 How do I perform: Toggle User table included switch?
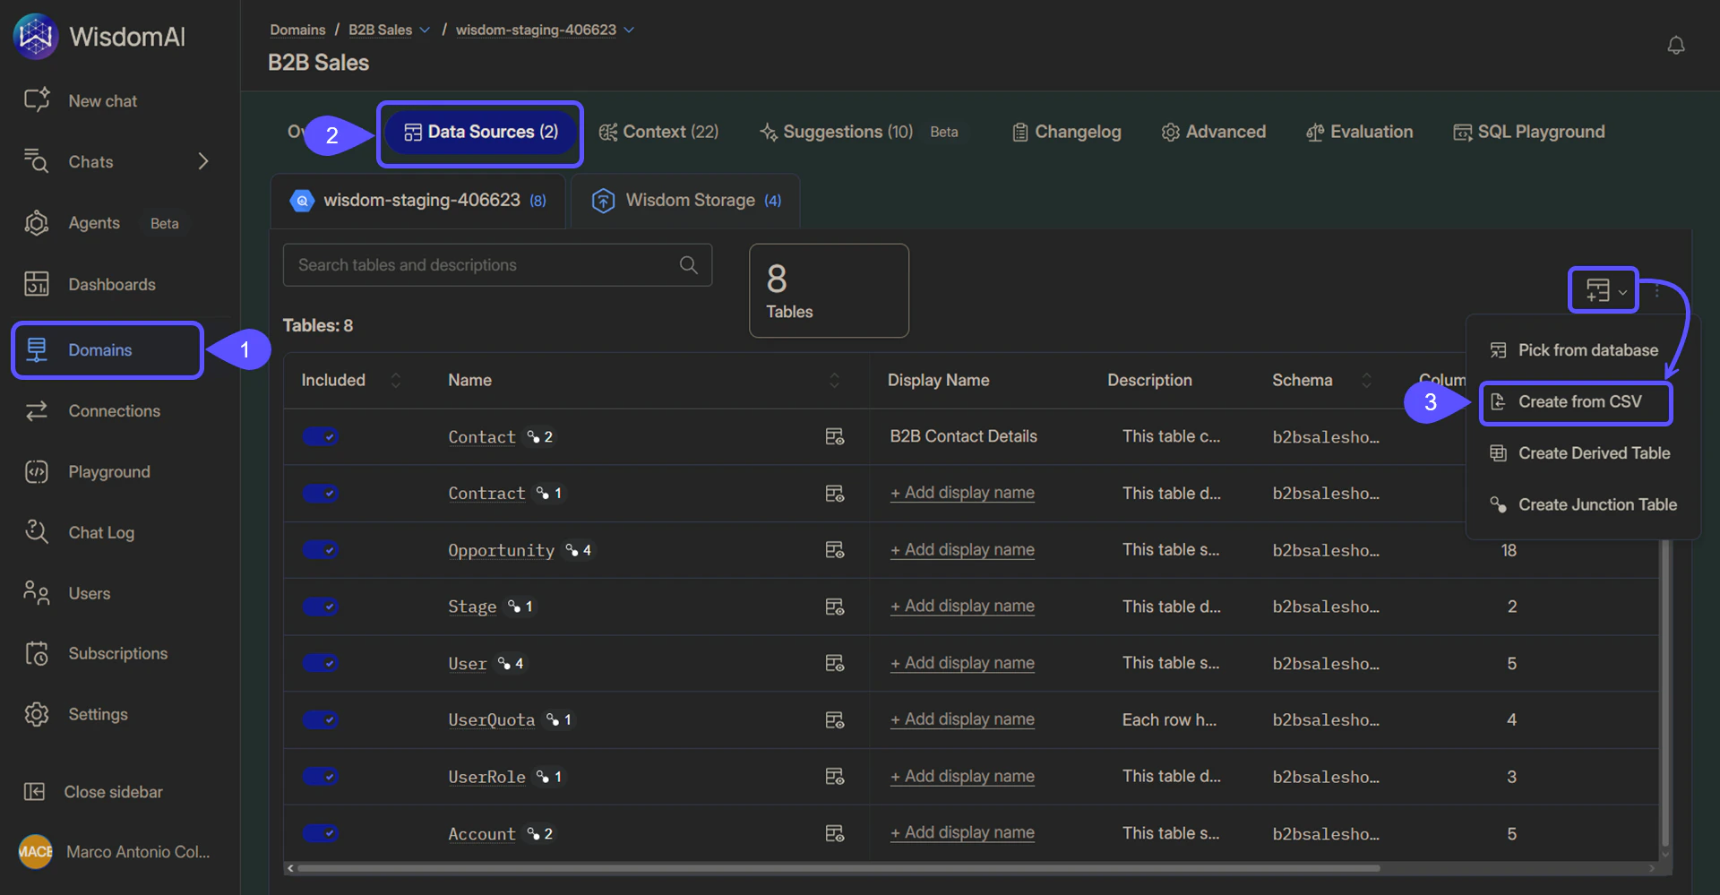(320, 663)
